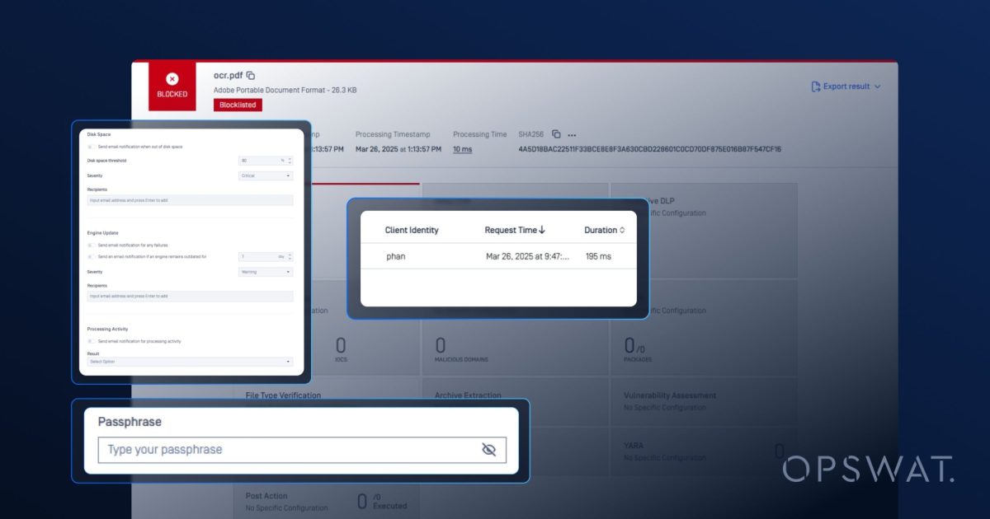Open the 10 ms processing time details

point(461,149)
